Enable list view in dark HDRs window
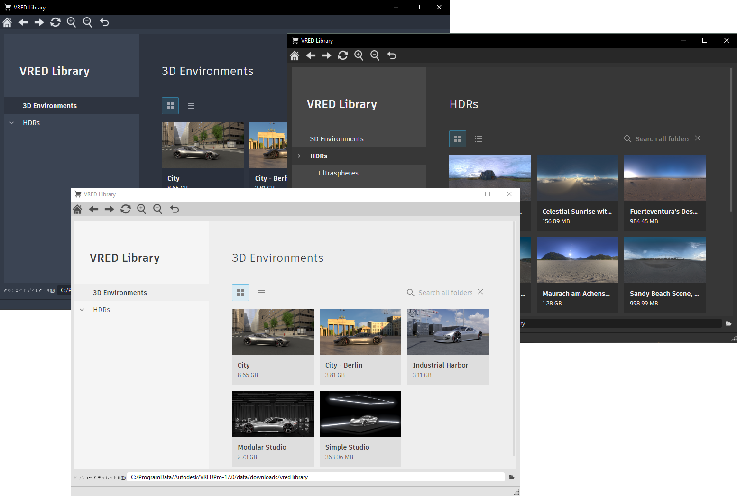 pos(479,139)
